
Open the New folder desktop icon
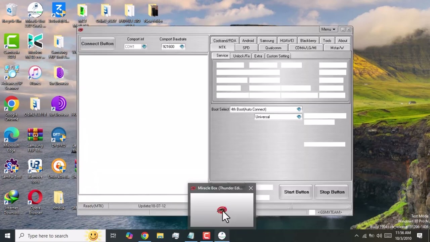[153, 13]
